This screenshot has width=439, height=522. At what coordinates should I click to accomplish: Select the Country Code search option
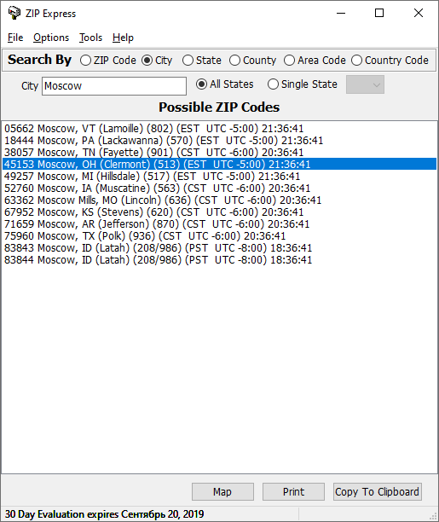click(390, 61)
